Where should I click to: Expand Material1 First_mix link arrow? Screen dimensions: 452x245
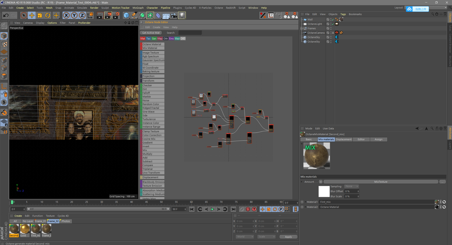[x=305, y=202]
